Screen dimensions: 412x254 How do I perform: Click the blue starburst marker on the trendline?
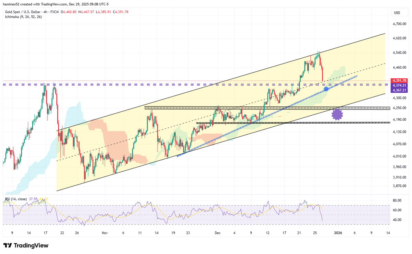click(326, 89)
